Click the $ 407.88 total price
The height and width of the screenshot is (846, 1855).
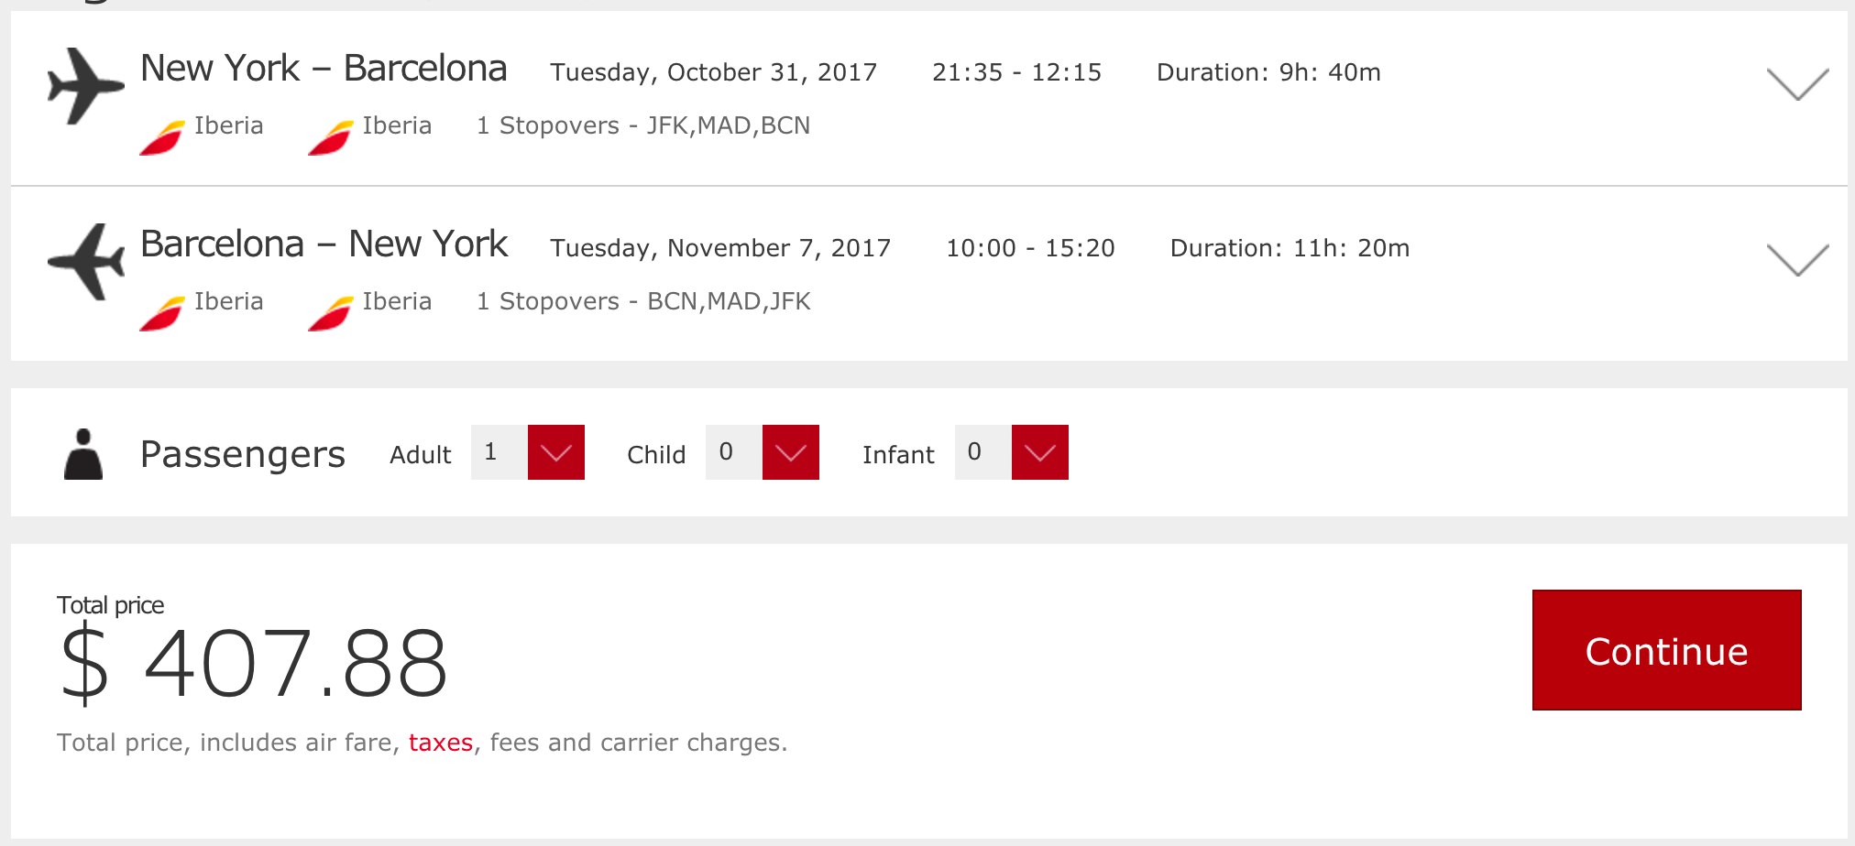(x=254, y=663)
